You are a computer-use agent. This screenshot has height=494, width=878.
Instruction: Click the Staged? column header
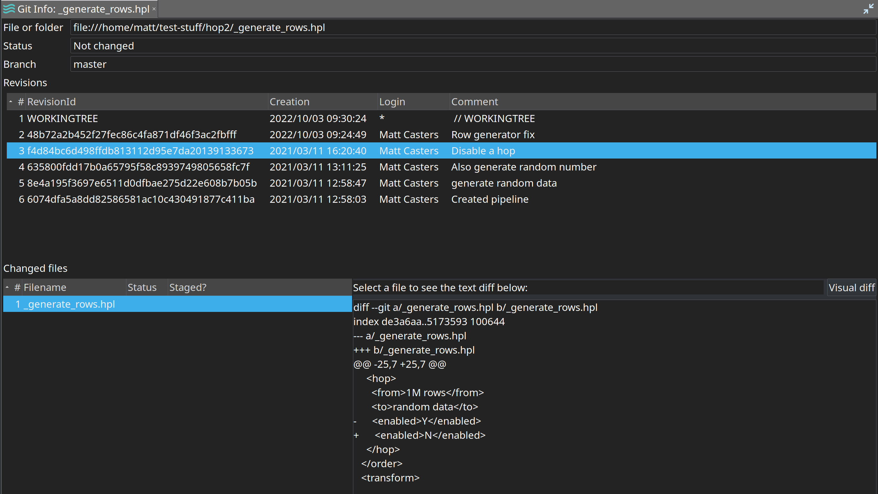(x=188, y=287)
